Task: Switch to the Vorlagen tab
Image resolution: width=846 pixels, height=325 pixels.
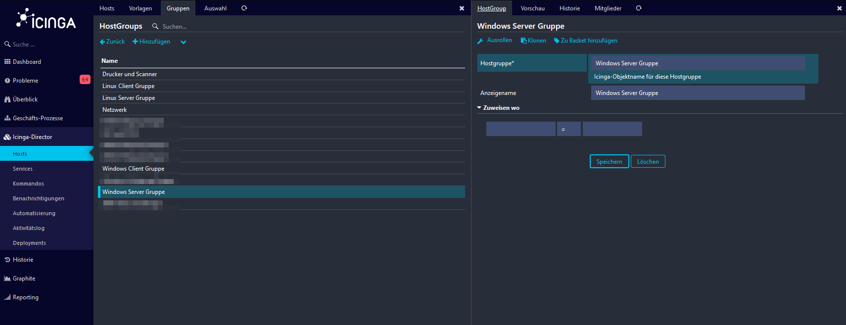Action: coord(141,8)
